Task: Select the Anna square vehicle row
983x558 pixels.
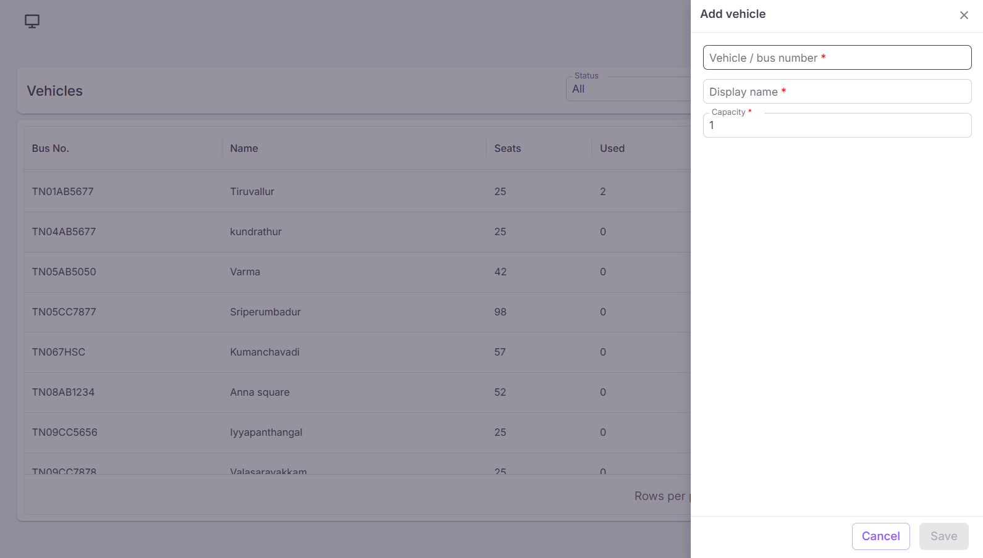Action: [357, 393]
